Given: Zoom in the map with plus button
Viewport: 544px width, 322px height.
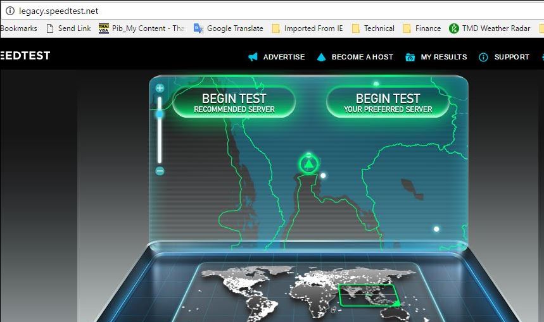Looking at the screenshot, I should click(x=160, y=88).
